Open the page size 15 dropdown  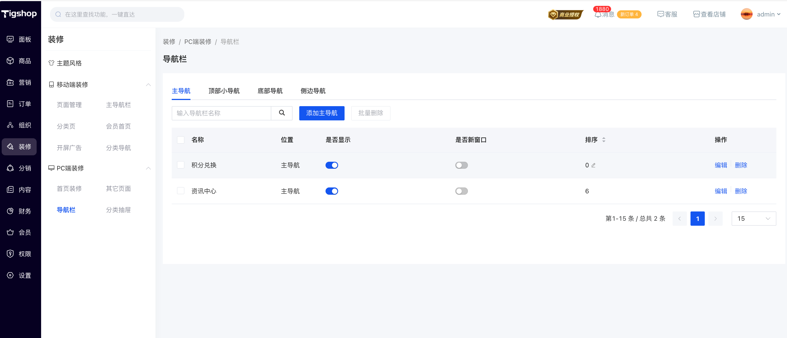[x=753, y=218]
